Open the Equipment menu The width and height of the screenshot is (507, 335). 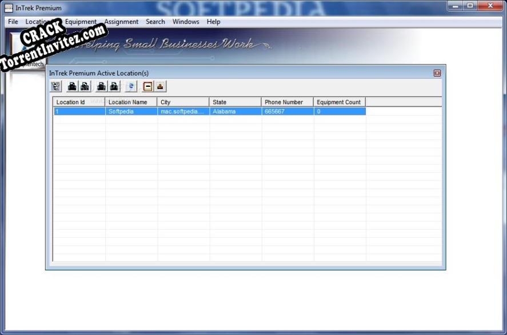[81, 21]
